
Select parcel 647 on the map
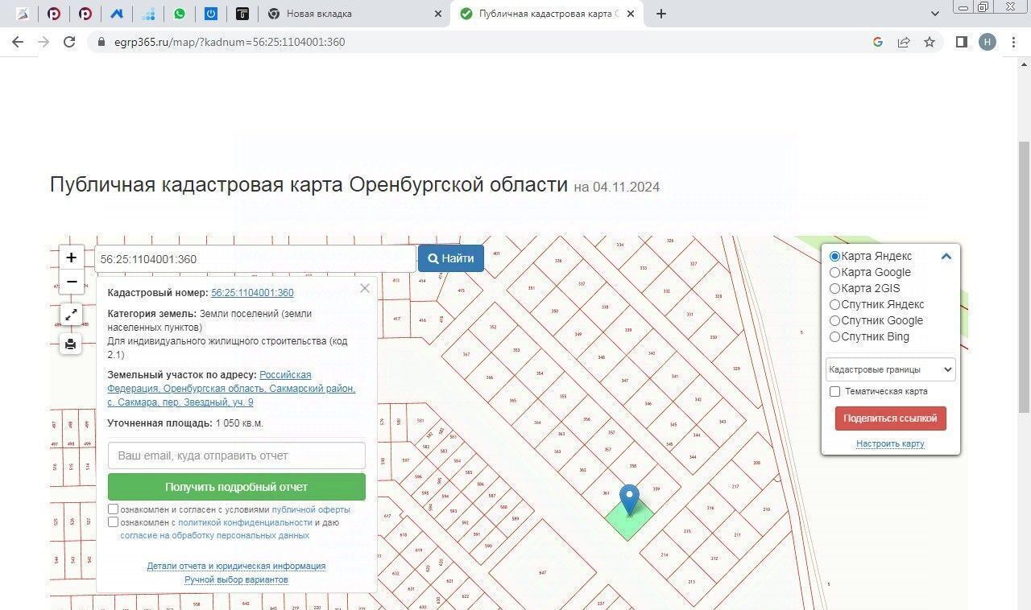click(x=542, y=573)
